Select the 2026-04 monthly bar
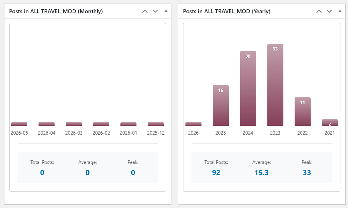 point(47,124)
